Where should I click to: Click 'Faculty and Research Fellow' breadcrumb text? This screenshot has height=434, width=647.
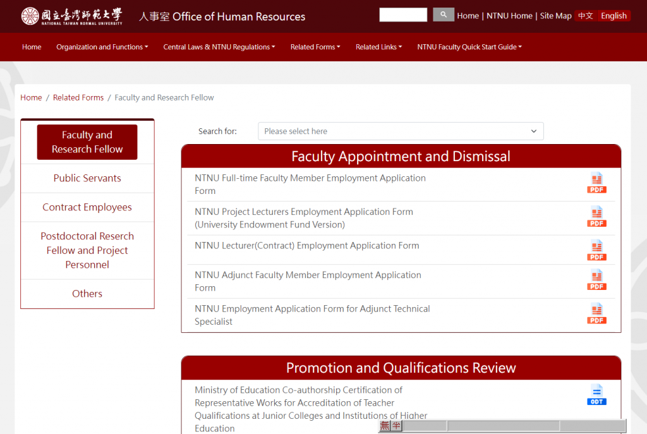pos(164,98)
